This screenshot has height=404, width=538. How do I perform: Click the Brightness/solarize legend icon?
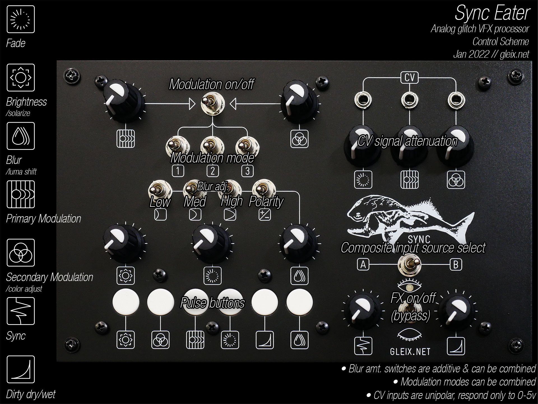coord(21,78)
